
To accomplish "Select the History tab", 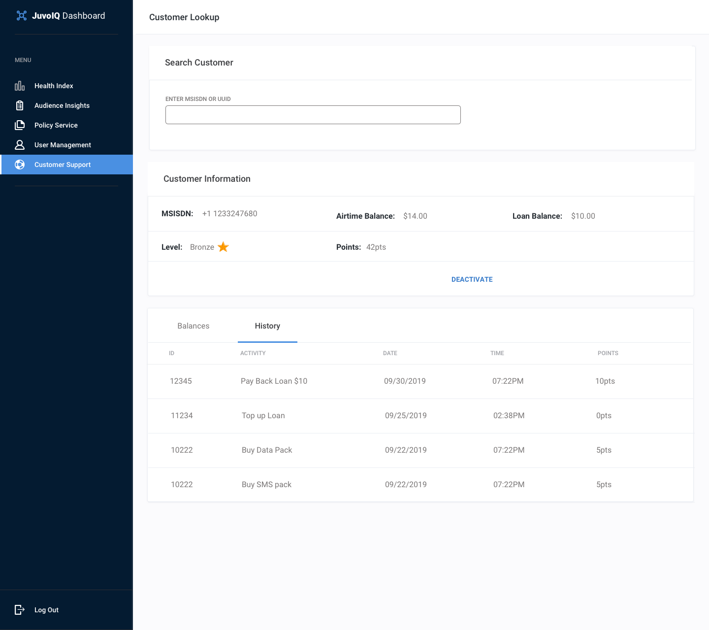I will [267, 326].
